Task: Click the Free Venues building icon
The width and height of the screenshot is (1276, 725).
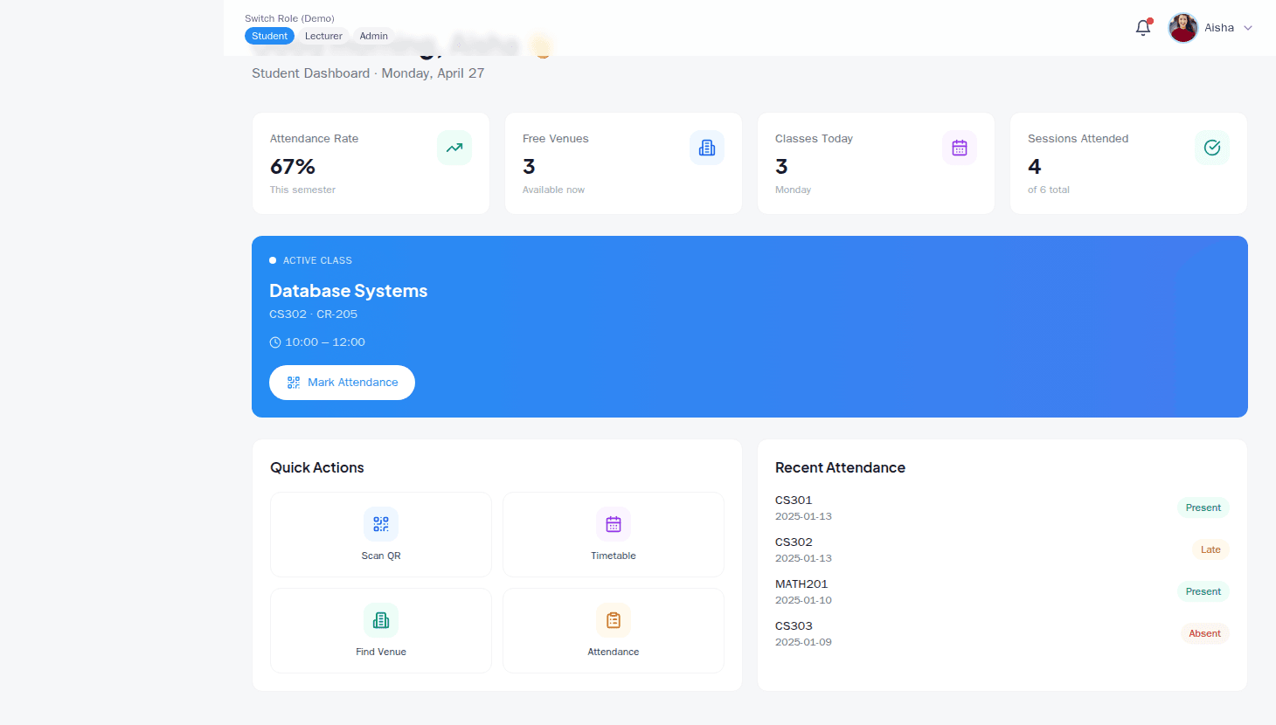Action: [707, 148]
